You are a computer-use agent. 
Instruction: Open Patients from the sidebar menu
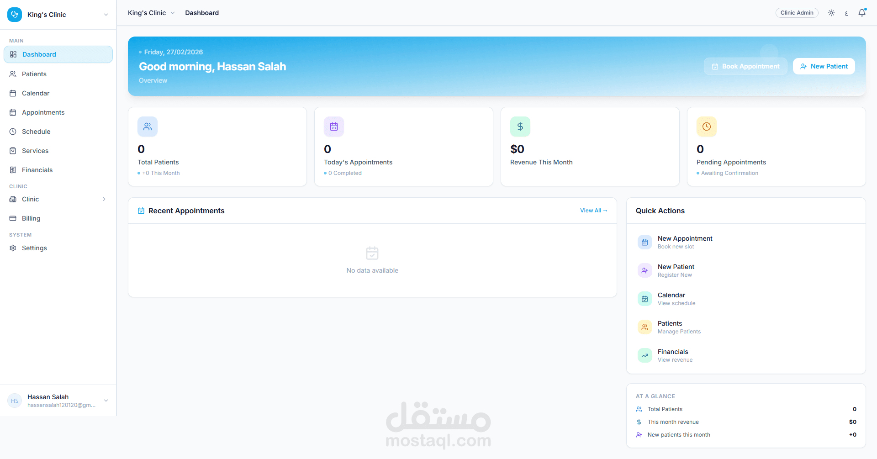(x=58, y=74)
